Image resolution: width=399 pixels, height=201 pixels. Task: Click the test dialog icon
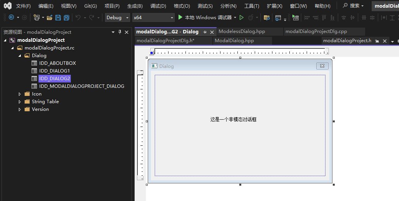(295, 18)
